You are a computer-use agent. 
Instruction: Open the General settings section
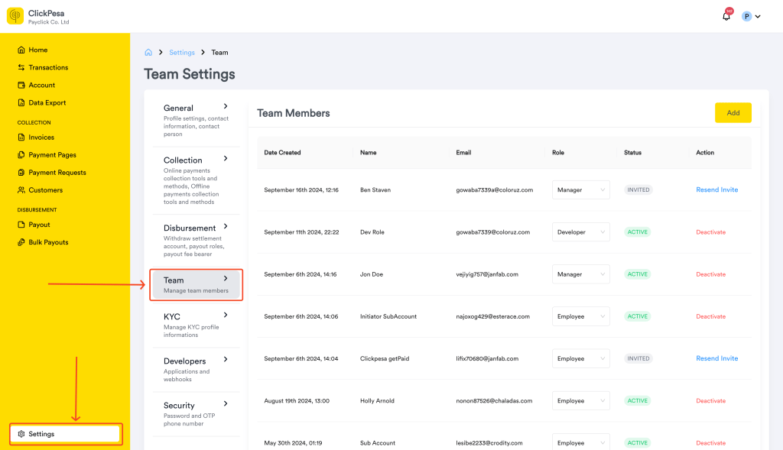tap(196, 120)
